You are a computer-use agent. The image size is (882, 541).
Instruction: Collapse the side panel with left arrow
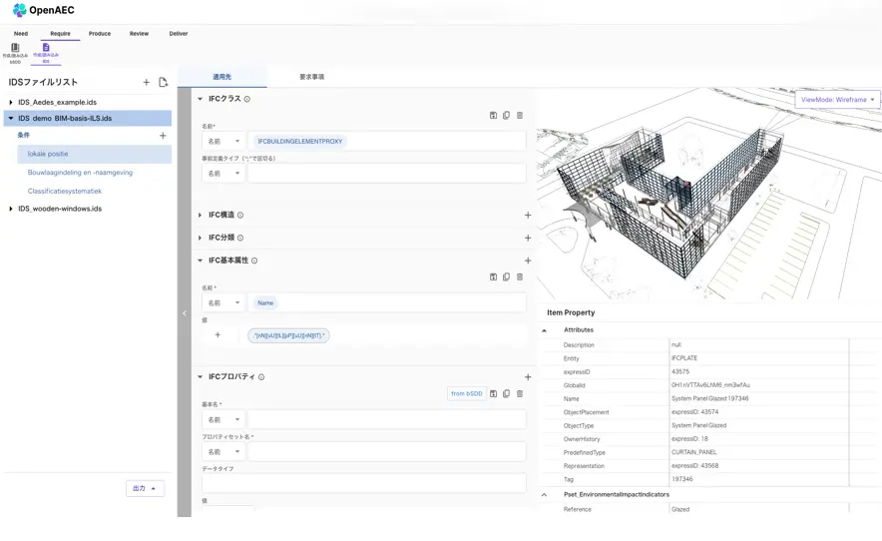coord(184,313)
